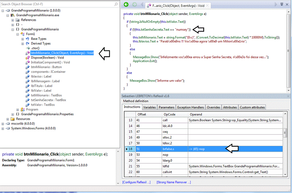Expand the Program class node
This screenshot has height=193, width=292.
18,110
